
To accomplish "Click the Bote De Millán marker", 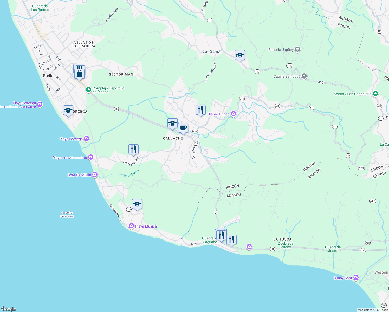I will [95, 174].
